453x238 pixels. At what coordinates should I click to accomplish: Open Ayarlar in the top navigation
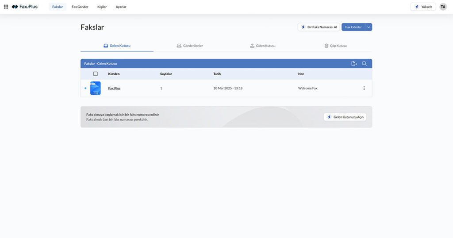121,7
